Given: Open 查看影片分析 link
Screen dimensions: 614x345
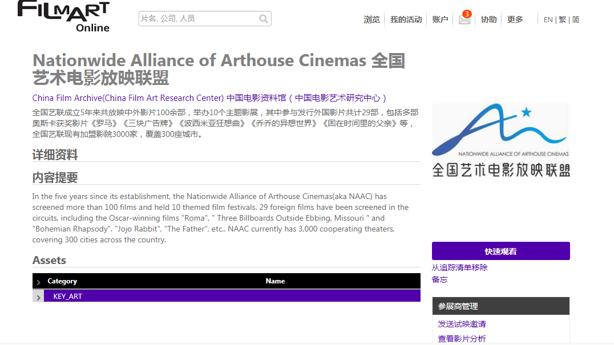Looking at the screenshot, I should [x=462, y=339].
